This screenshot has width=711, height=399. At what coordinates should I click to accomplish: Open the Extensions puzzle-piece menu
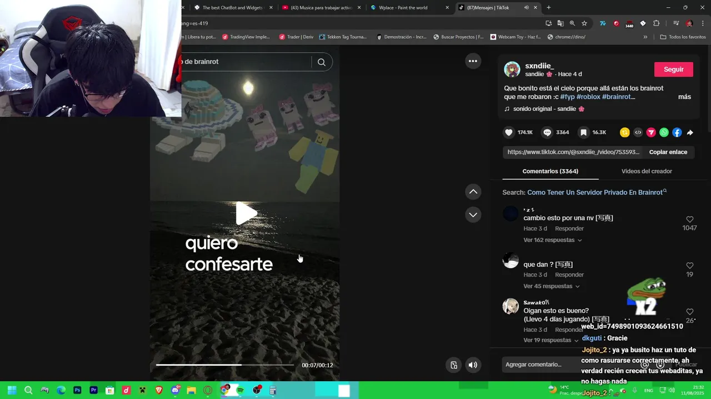[x=656, y=23]
